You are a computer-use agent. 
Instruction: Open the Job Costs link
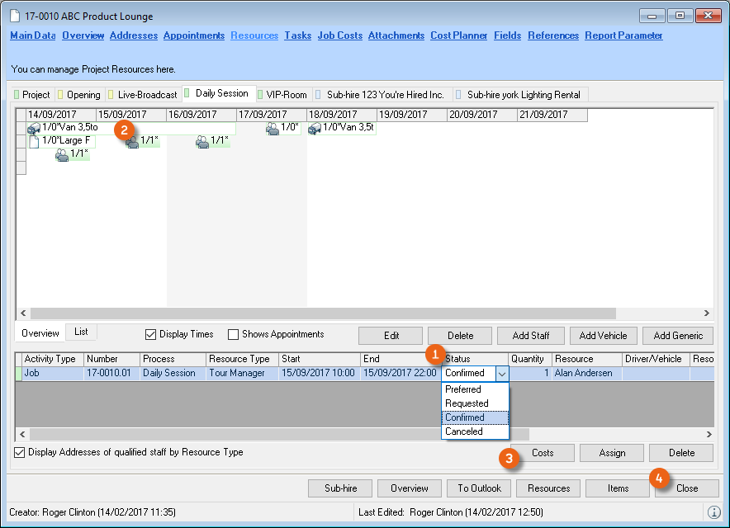tap(339, 35)
